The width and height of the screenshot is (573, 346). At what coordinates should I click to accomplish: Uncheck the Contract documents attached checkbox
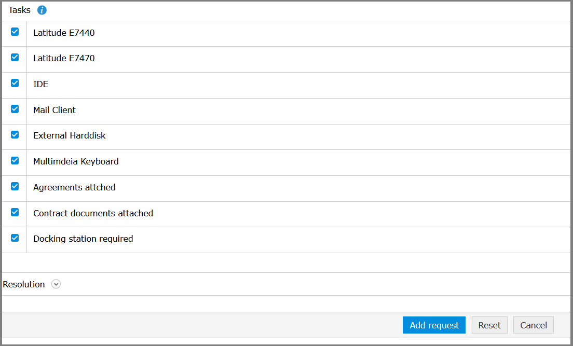[15, 212]
